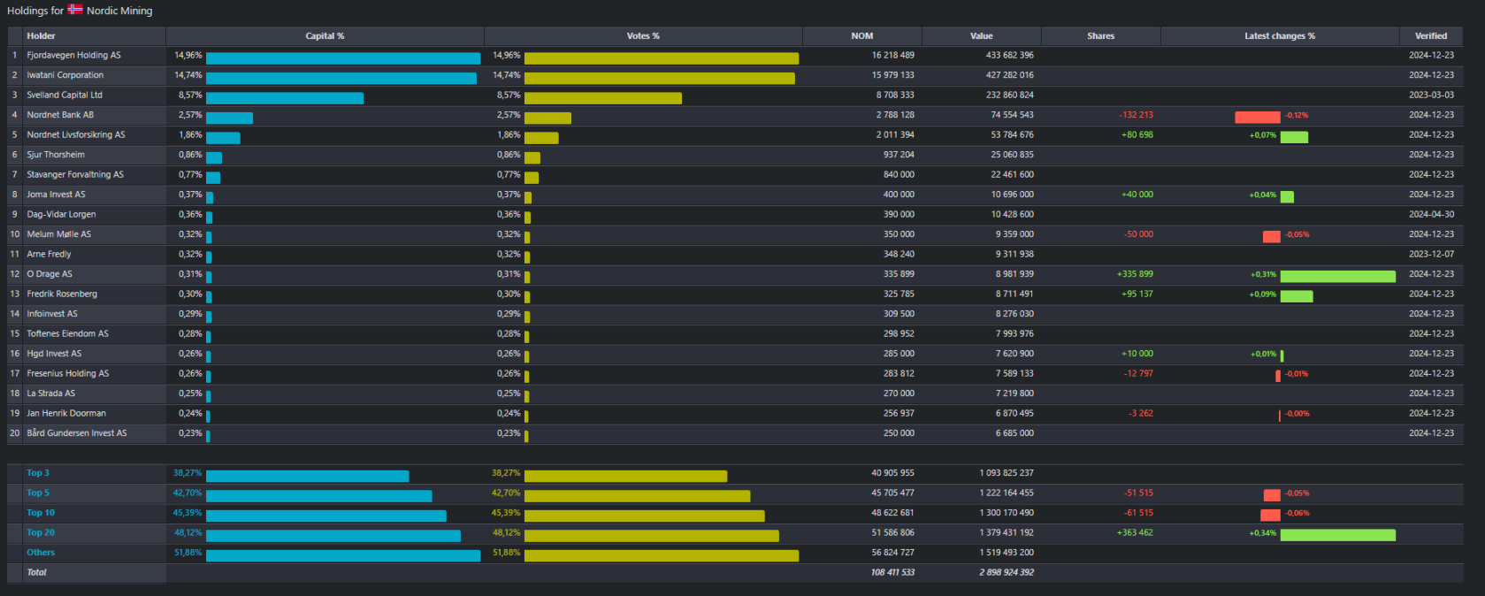
Task: Click the NOM value 16 218 489
Action: tap(893, 55)
